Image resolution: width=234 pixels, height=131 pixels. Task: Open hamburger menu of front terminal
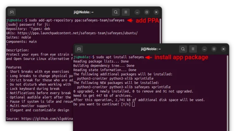click(193, 49)
